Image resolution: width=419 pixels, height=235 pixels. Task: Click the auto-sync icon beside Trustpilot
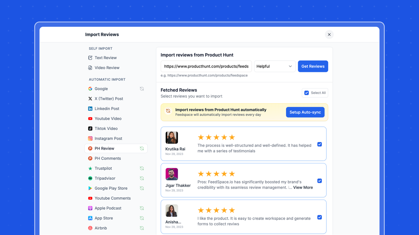tap(142, 168)
